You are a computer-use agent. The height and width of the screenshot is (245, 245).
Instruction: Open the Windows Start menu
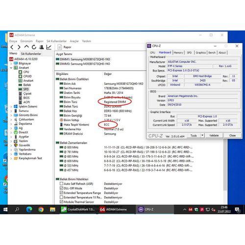tap(5, 209)
